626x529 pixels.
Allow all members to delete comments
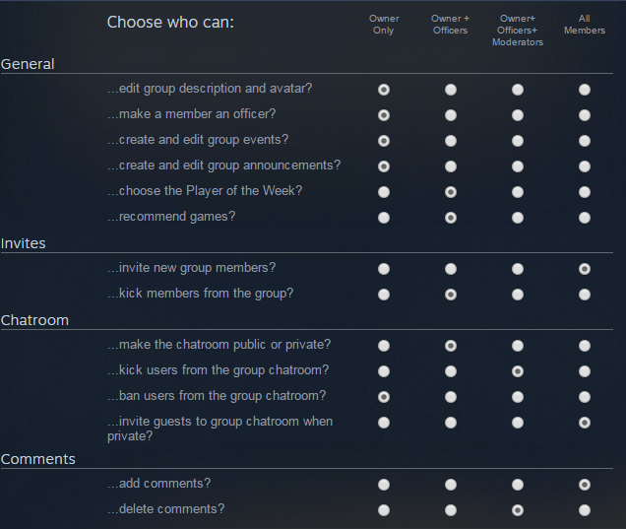[x=585, y=510]
